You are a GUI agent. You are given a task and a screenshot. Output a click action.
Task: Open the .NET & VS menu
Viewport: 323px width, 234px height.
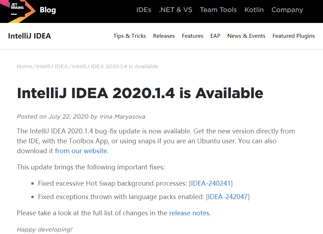(175, 10)
